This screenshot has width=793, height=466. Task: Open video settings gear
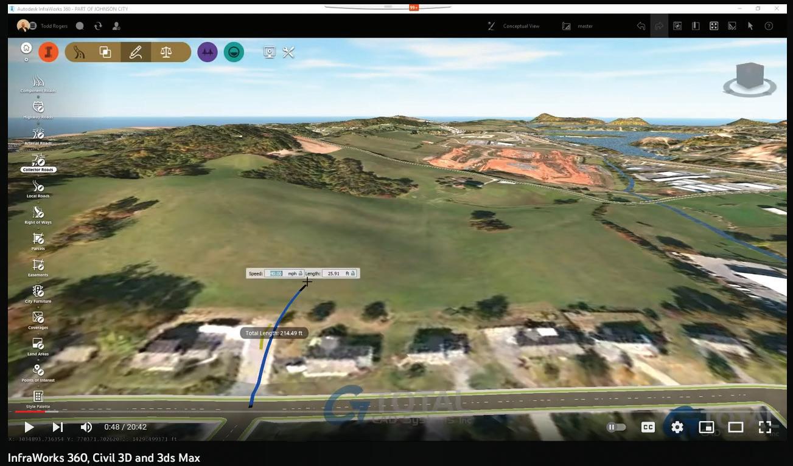coord(677,427)
